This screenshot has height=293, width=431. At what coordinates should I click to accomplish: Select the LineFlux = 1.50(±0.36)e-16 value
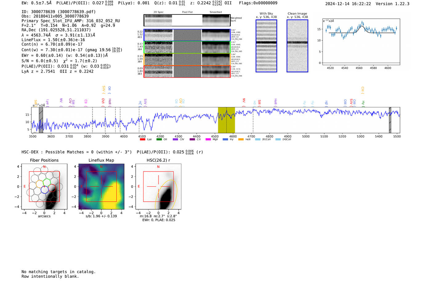point(53,40)
